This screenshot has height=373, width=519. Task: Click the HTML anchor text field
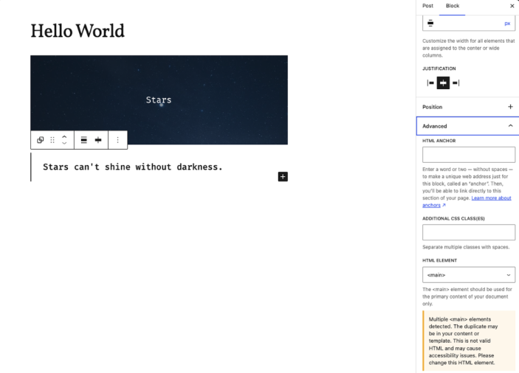[x=469, y=155]
